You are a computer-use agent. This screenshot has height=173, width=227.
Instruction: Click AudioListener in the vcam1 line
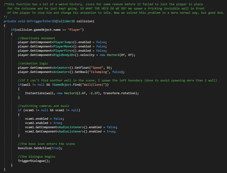70,127
